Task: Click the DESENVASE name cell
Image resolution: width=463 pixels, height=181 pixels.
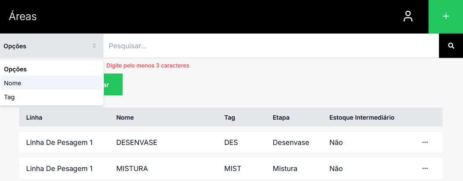Action: point(137,142)
